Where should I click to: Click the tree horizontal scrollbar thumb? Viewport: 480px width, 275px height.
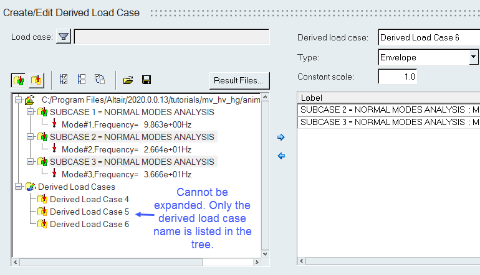pos(111,262)
